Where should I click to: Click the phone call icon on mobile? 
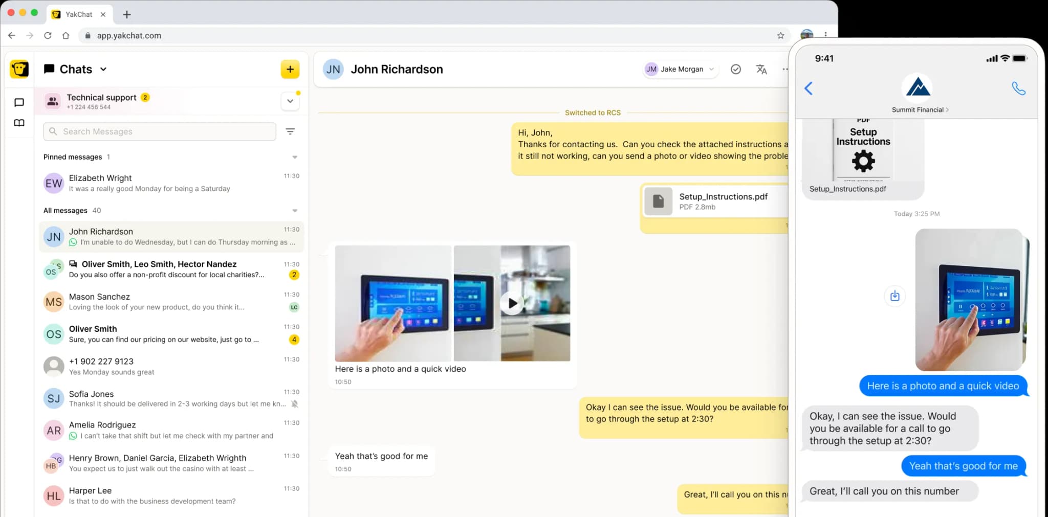(1018, 88)
